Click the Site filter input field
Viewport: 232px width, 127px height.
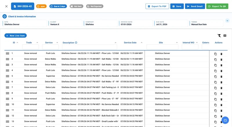pyautogui.click(x=162, y=47)
